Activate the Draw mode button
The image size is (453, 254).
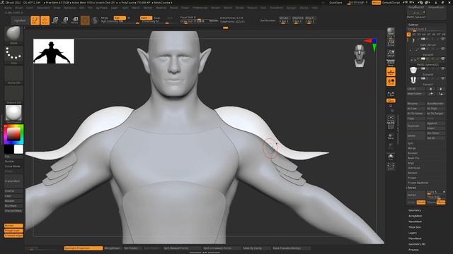(45, 20)
